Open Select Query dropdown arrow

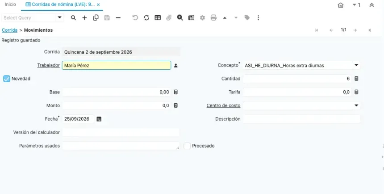pos(59,18)
